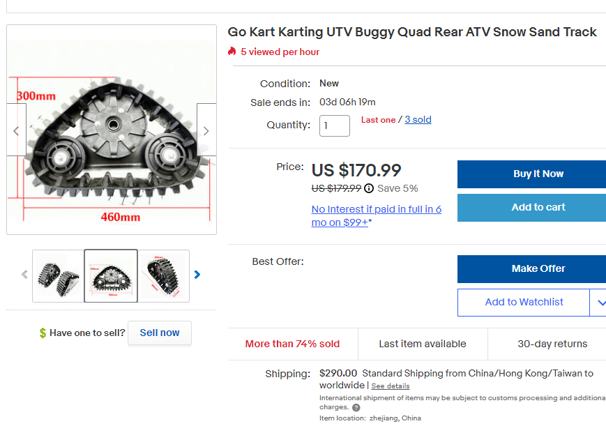Click the red flame viewed-per-hour icon
This screenshot has width=606, height=426.
tap(232, 52)
